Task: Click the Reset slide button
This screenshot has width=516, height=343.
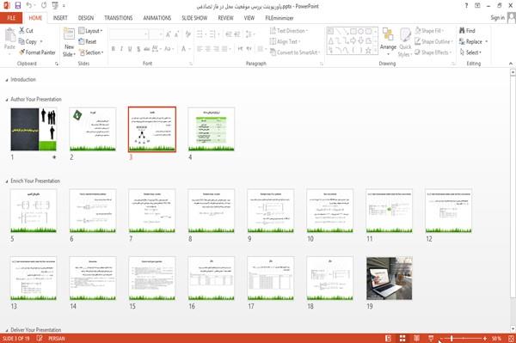Action: 87,41
